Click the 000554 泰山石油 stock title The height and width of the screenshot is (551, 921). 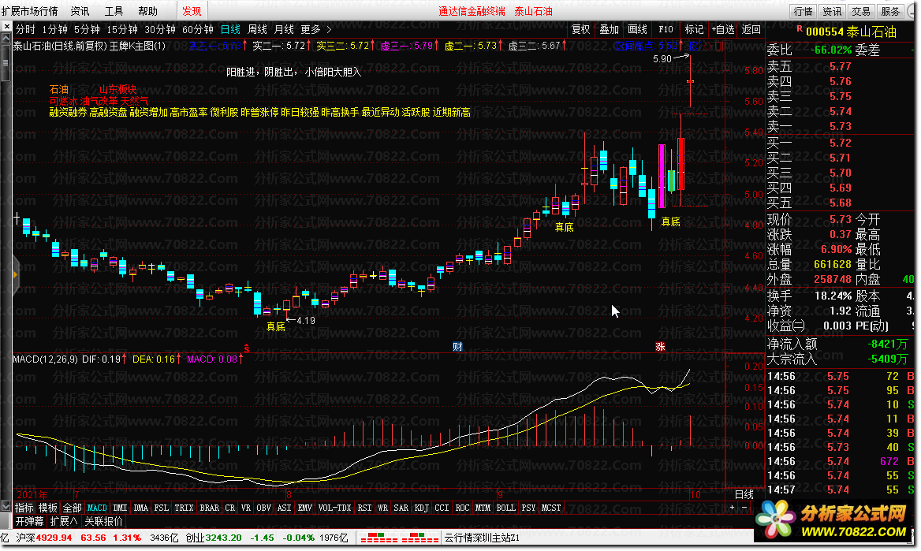click(851, 32)
